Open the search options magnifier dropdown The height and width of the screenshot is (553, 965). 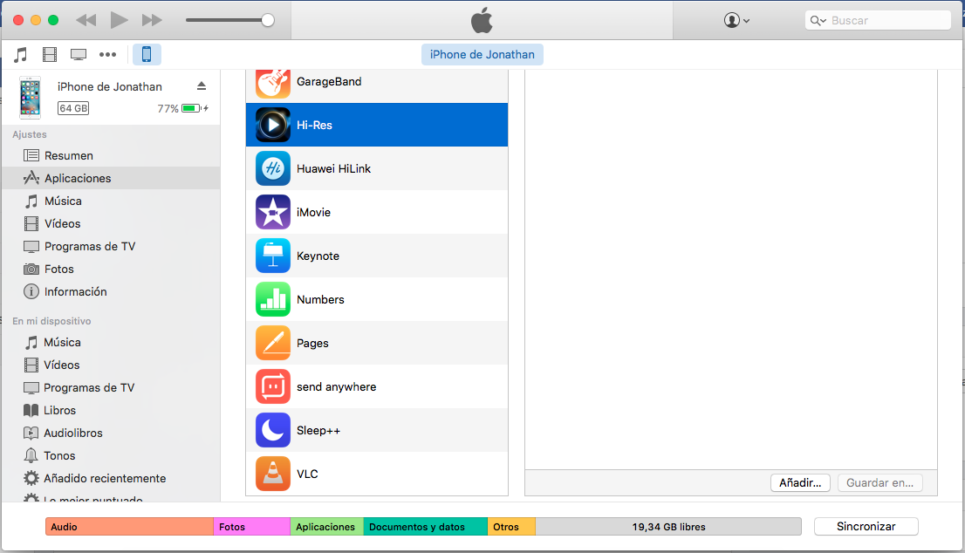pos(818,20)
